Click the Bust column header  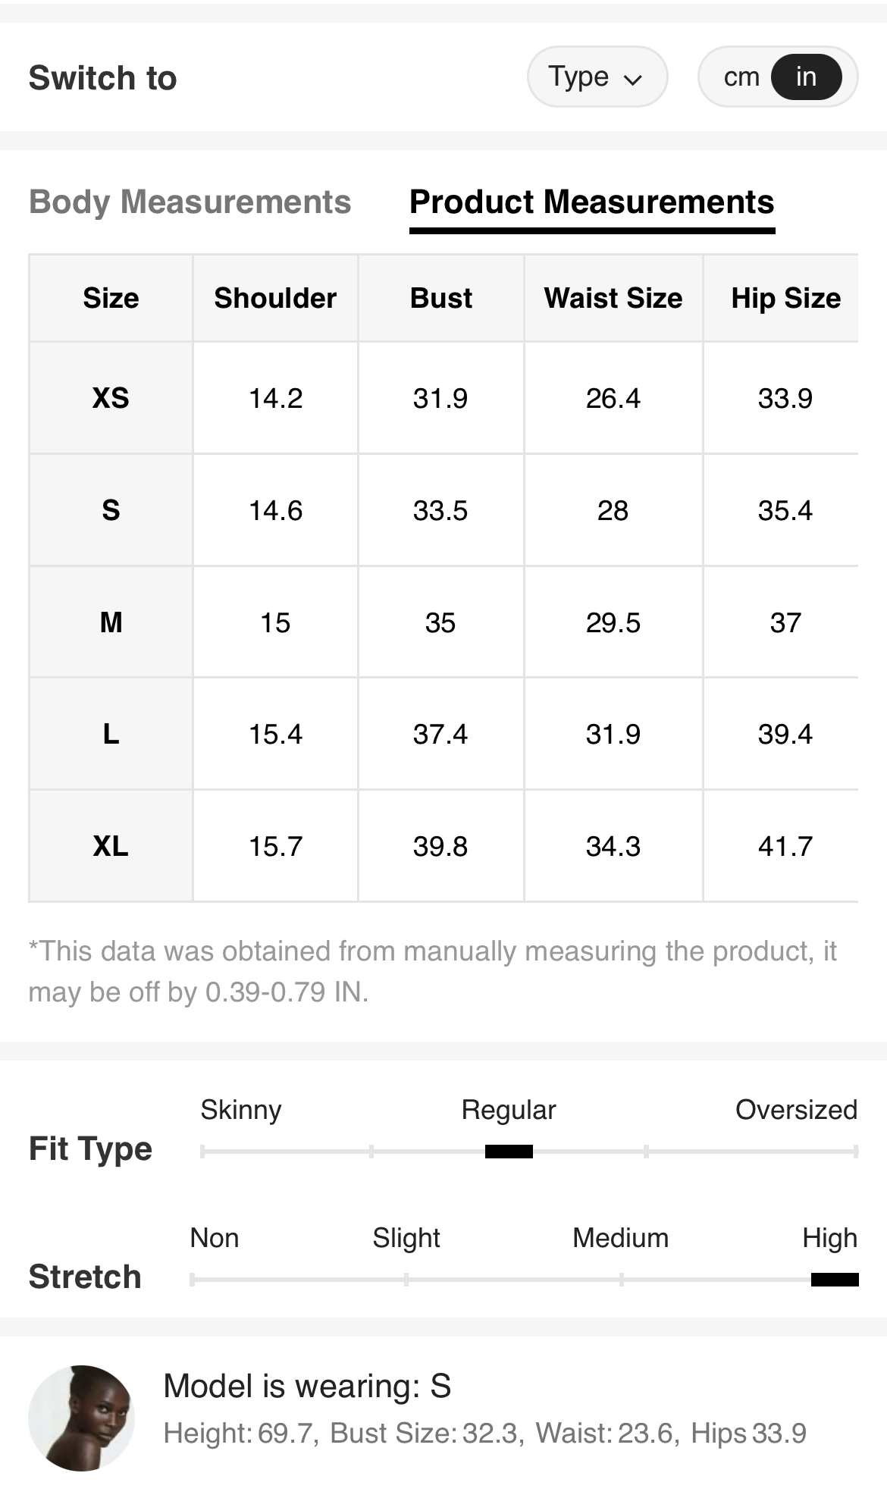point(440,298)
